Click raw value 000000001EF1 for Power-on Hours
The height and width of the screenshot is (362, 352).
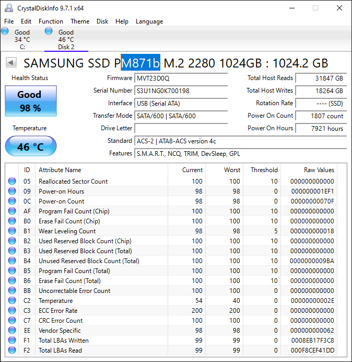tap(312, 191)
